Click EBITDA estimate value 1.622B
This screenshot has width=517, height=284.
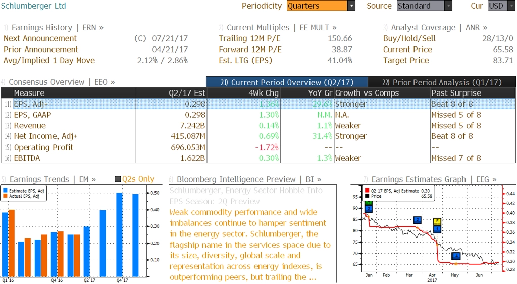coord(192,158)
